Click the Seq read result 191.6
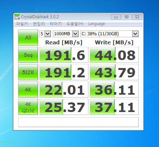The image size is (159, 147). (x=64, y=55)
